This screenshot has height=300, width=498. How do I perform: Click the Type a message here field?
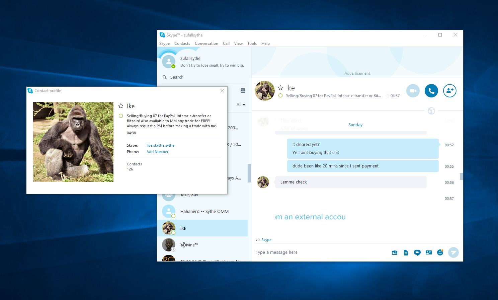click(321, 252)
